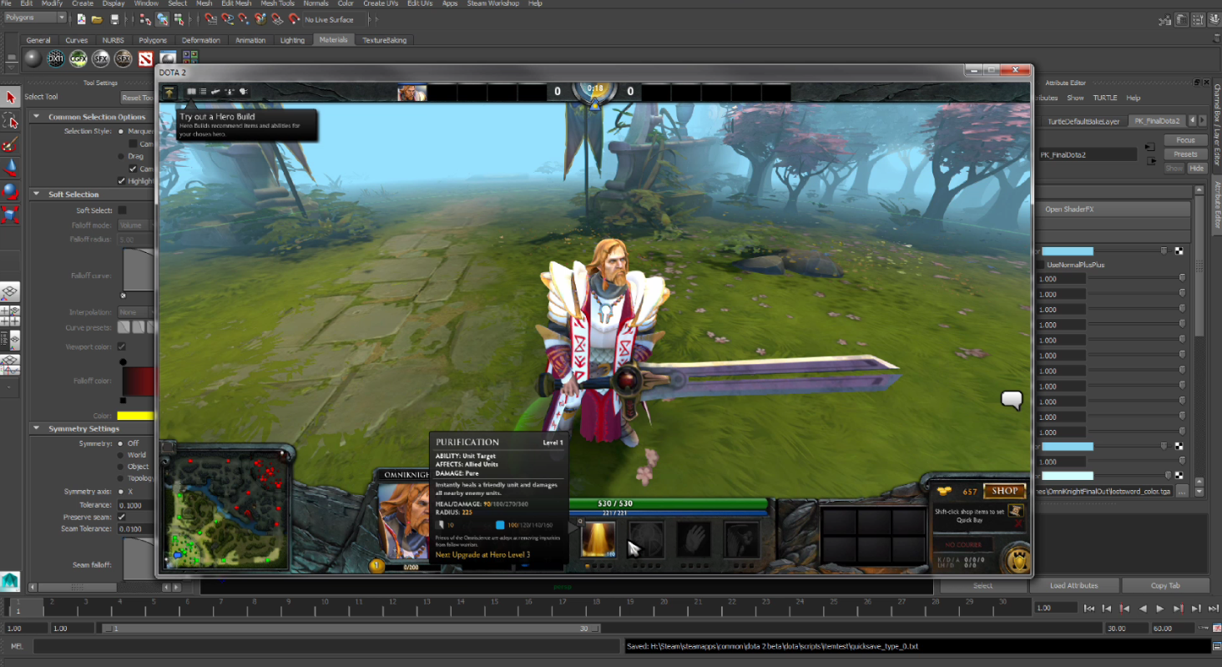Open the Mesh Tools menu
This screenshot has width=1222, height=667.
[x=277, y=3]
